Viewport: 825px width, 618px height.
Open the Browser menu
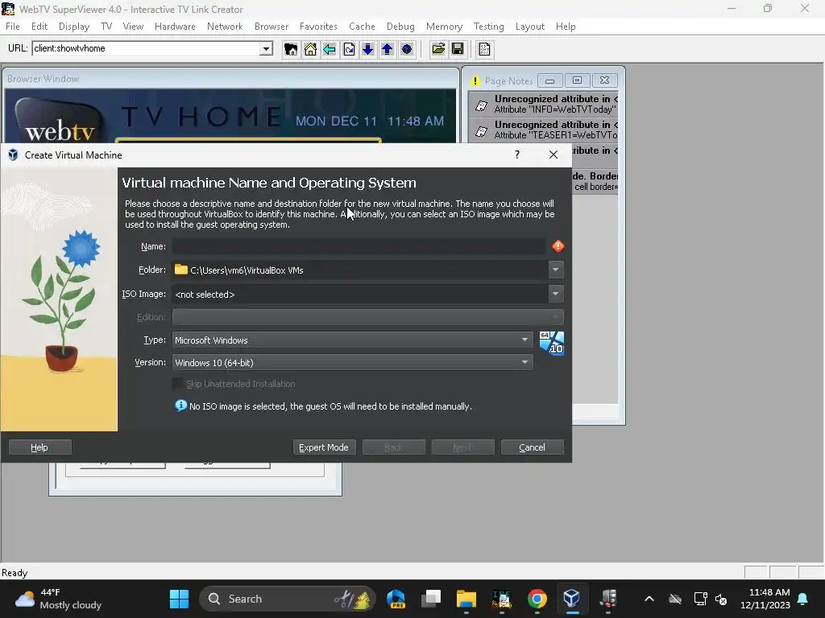coord(272,27)
